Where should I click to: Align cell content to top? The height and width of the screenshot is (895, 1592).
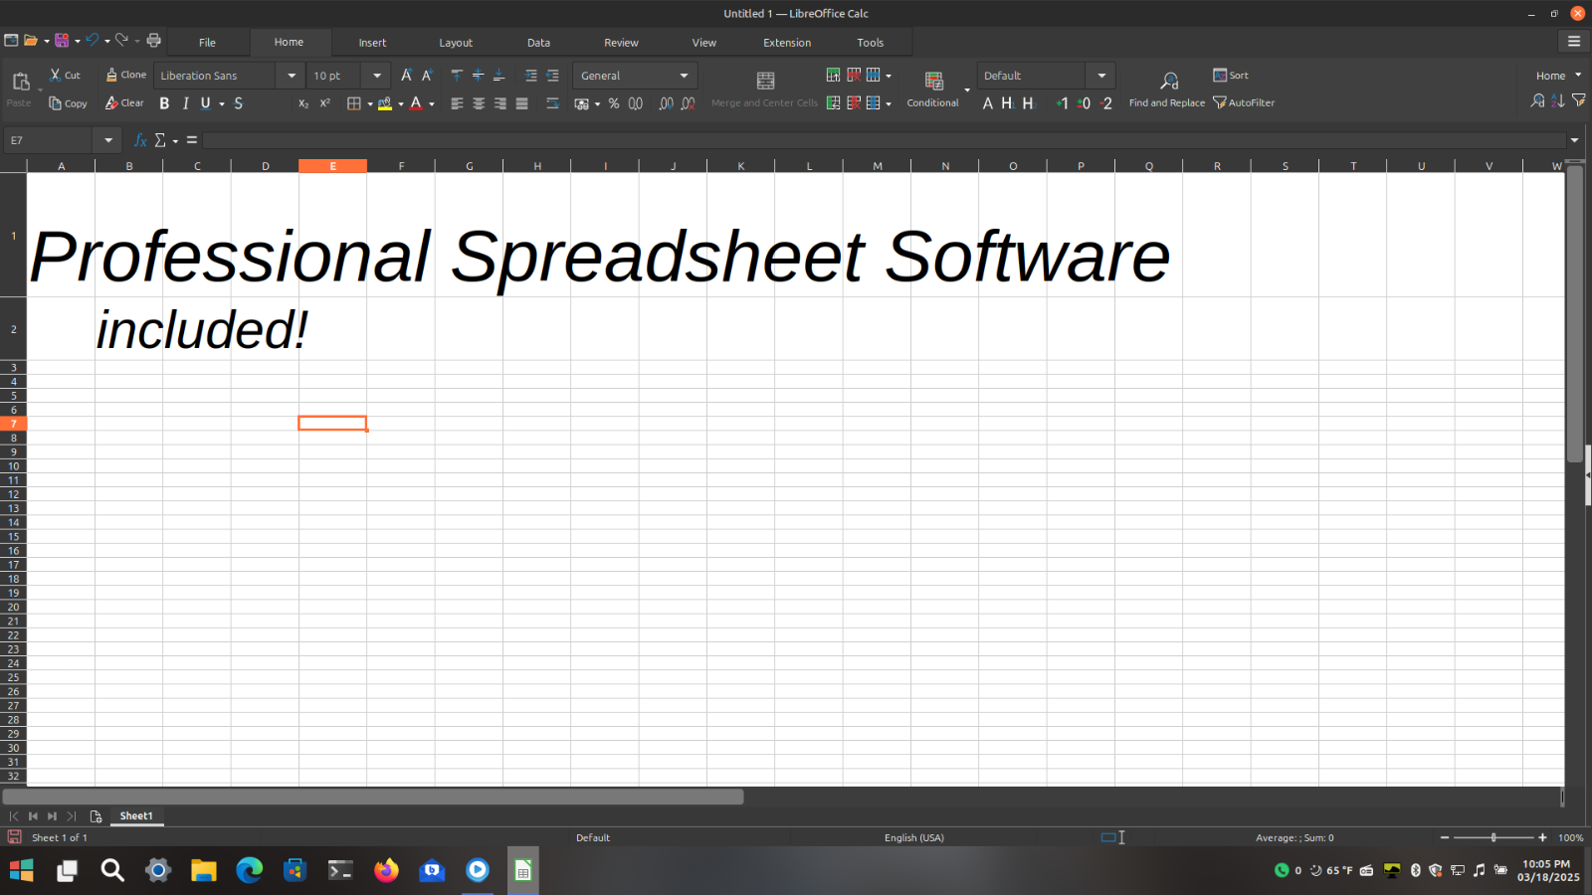(x=457, y=76)
